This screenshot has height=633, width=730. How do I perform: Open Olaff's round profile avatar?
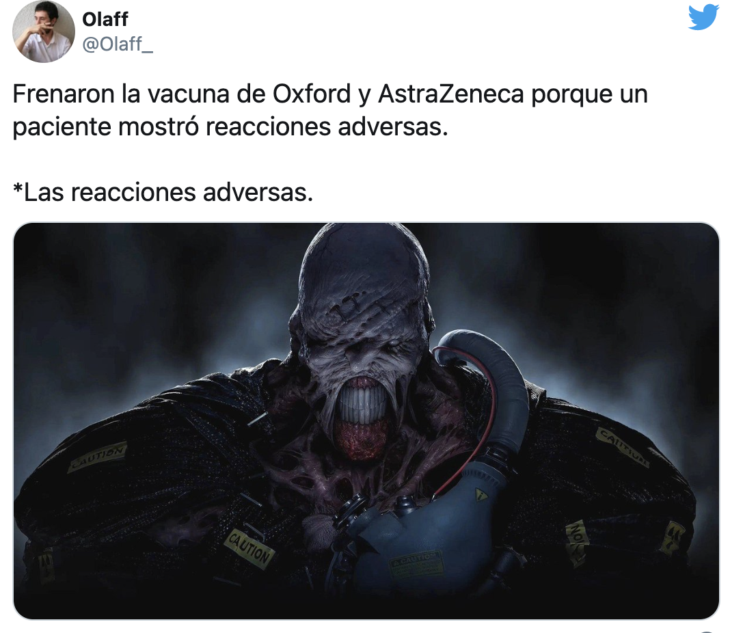[x=43, y=31]
